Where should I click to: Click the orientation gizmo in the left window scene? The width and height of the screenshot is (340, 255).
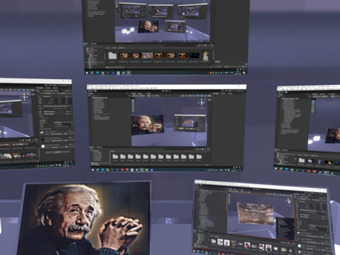tap(25, 97)
